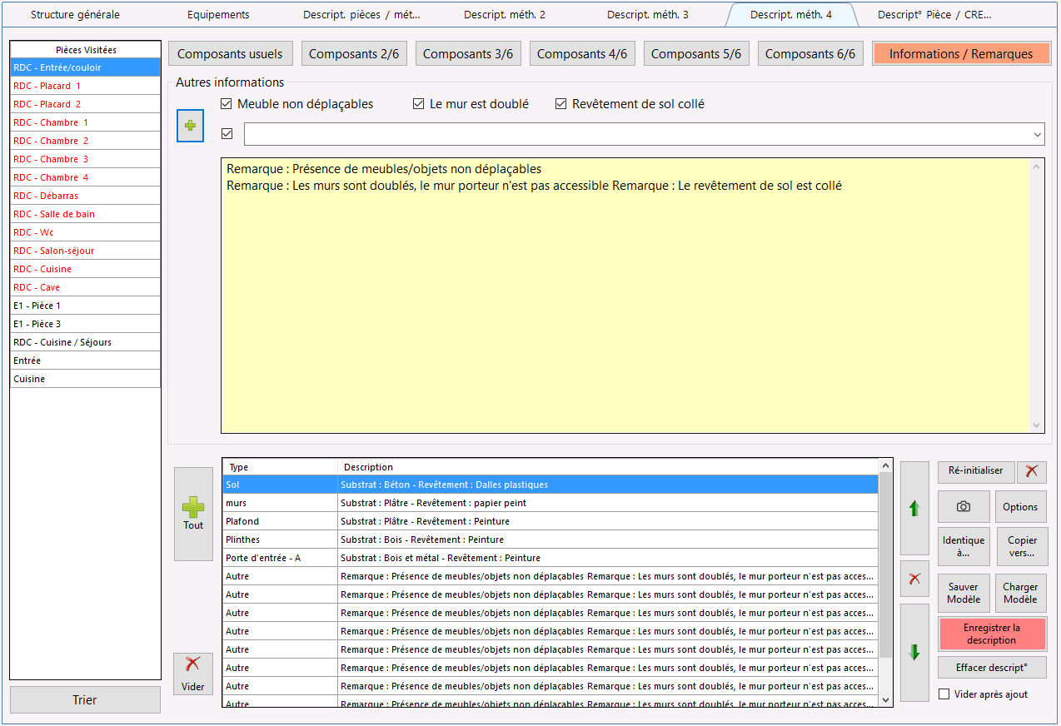Open the Options button menu
Image resolution: width=1061 pixels, height=726 pixels.
coord(1020,506)
